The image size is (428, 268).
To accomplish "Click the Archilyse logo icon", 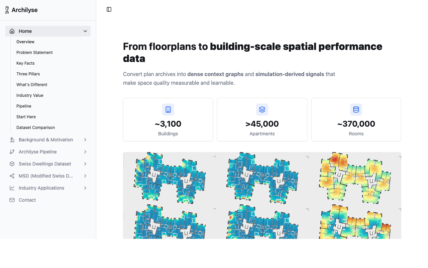I will tap(7, 10).
